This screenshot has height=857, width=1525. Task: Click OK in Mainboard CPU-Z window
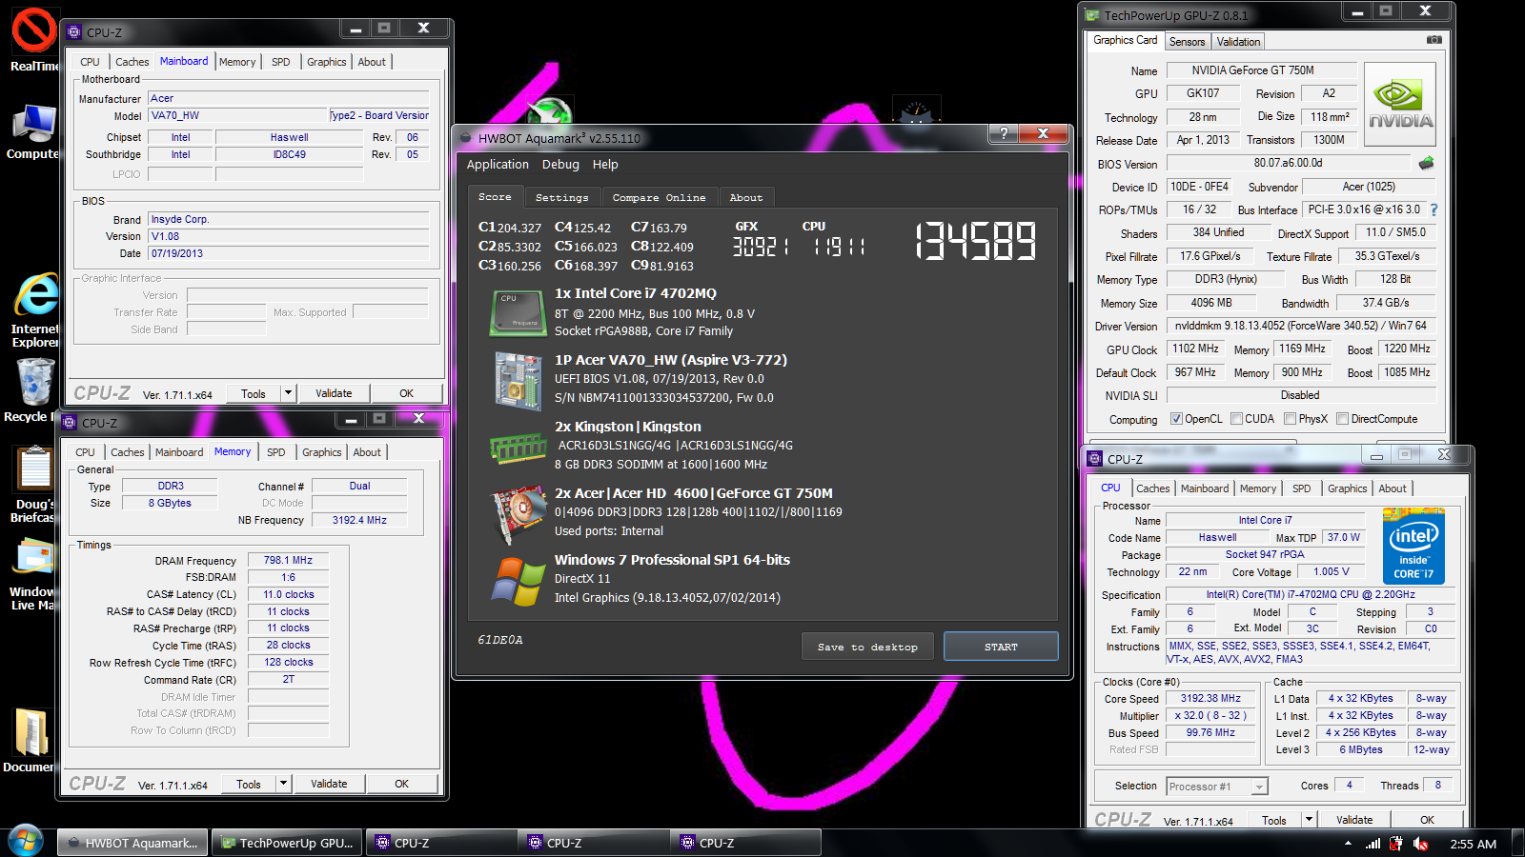pos(406,393)
